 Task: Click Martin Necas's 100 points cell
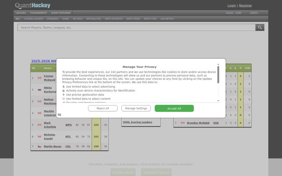pos(96,146)
